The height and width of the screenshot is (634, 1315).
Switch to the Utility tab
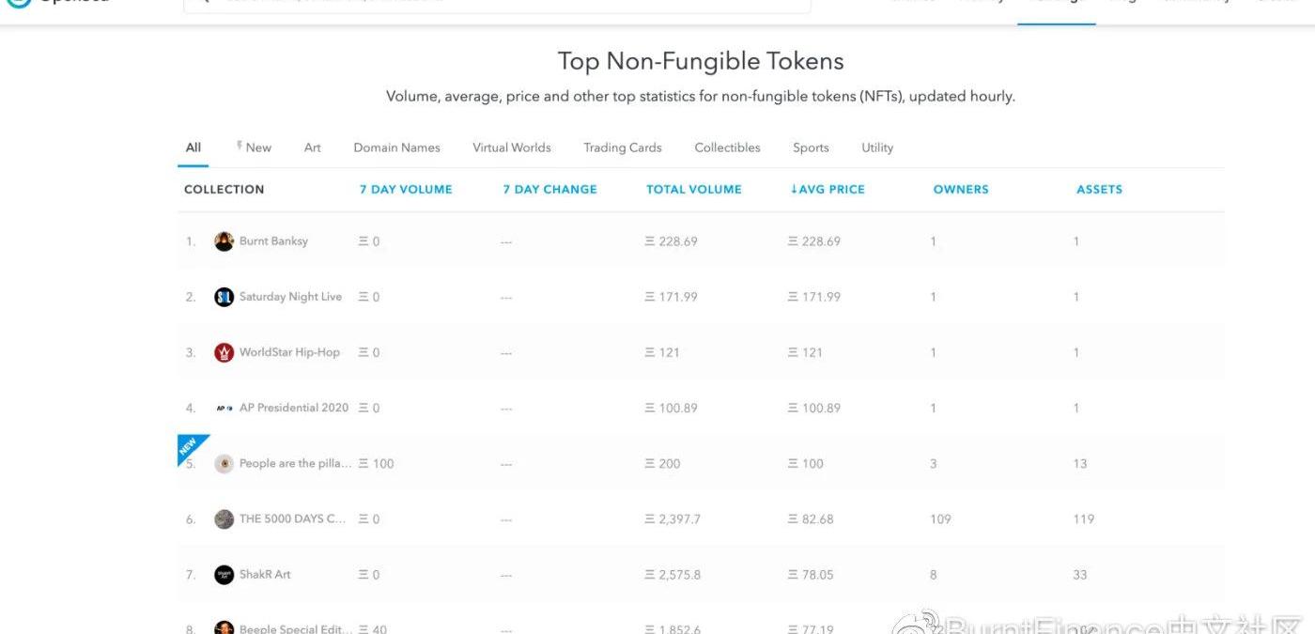coord(877,147)
